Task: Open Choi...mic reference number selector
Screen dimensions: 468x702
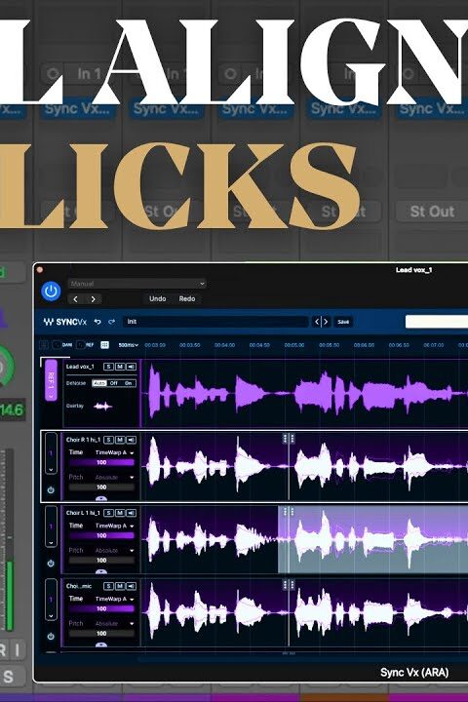Action: (x=51, y=600)
